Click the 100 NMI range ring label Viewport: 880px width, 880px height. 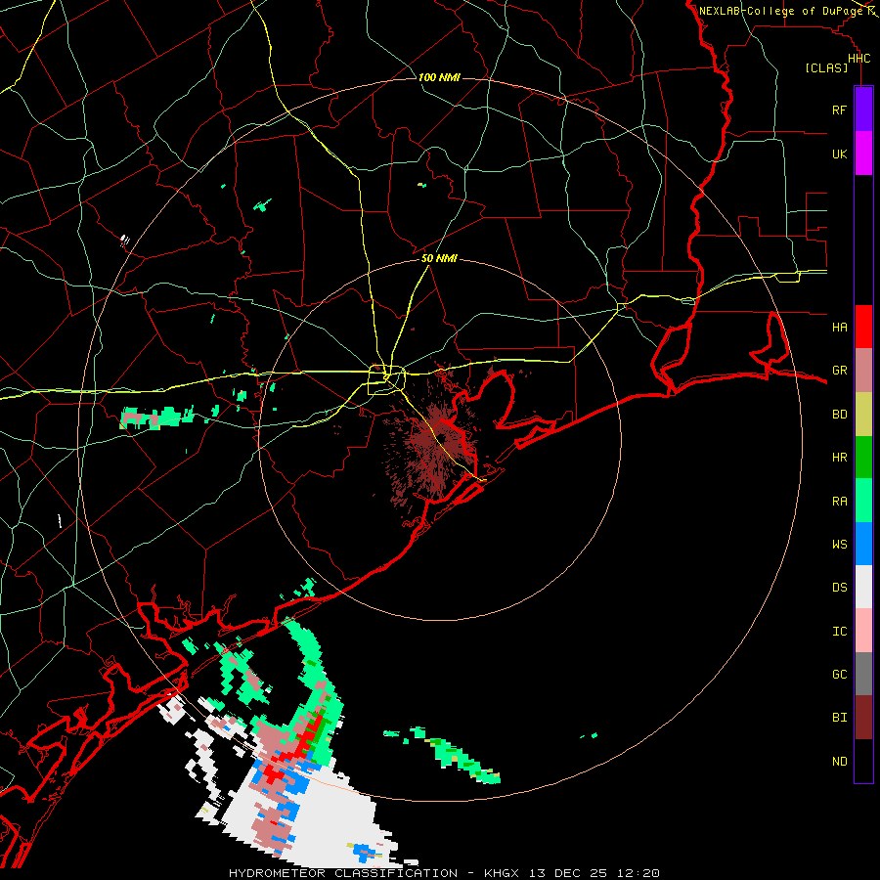click(x=439, y=77)
